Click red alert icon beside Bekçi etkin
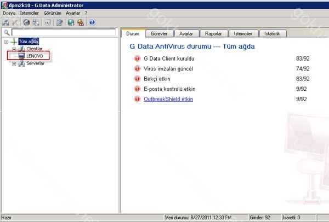 (x=137, y=79)
